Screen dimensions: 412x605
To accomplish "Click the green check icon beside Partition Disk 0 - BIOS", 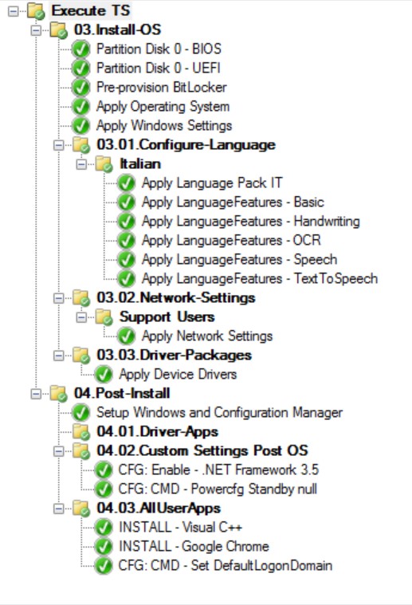I will (x=81, y=49).
